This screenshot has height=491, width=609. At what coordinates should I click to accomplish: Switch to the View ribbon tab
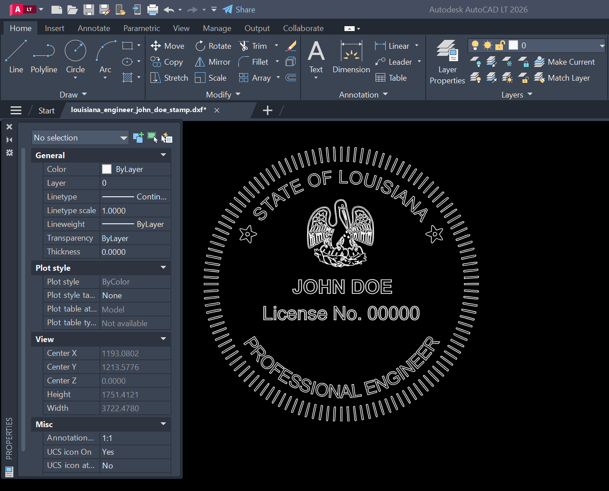click(181, 28)
